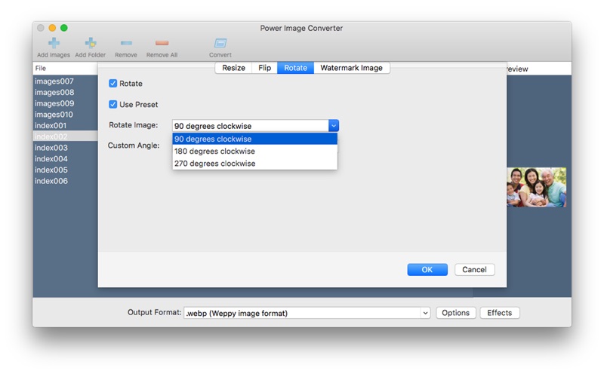Image resolution: width=604 pixels, height=377 pixels.
Task: Uncheck the Rotate checkbox
Action: click(x=112, y=84)
